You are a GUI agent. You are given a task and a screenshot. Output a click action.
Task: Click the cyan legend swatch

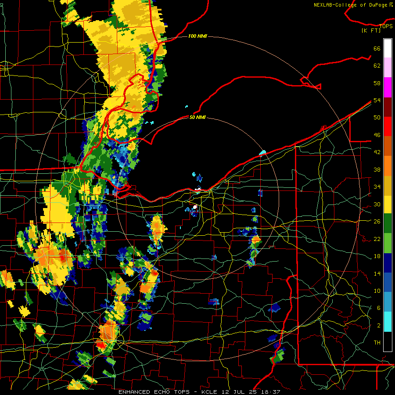[388, 322]
